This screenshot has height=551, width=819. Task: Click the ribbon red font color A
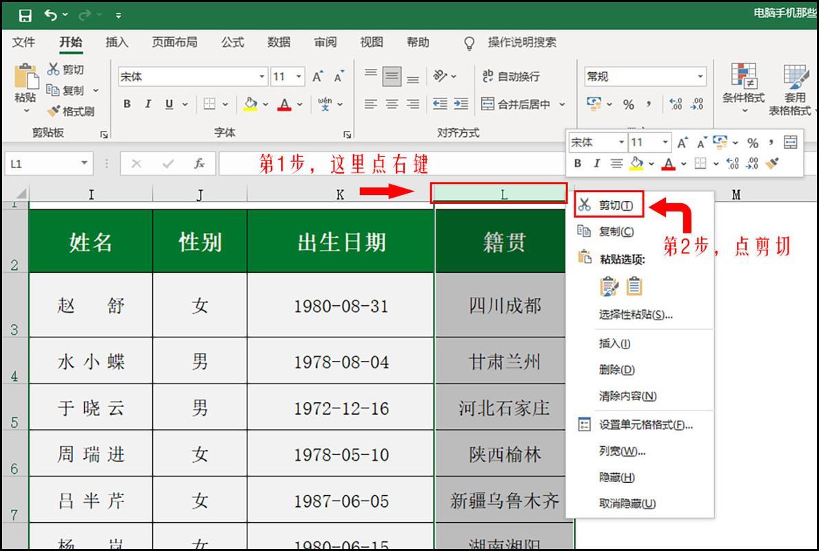(x=285, y=104)
